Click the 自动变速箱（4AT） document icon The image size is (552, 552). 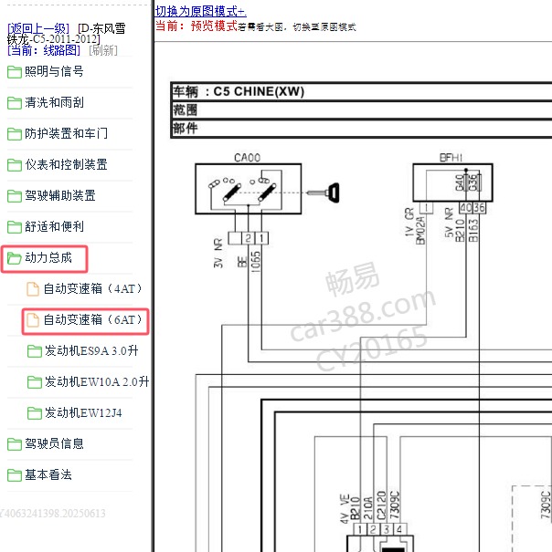[x=33, y=289]
